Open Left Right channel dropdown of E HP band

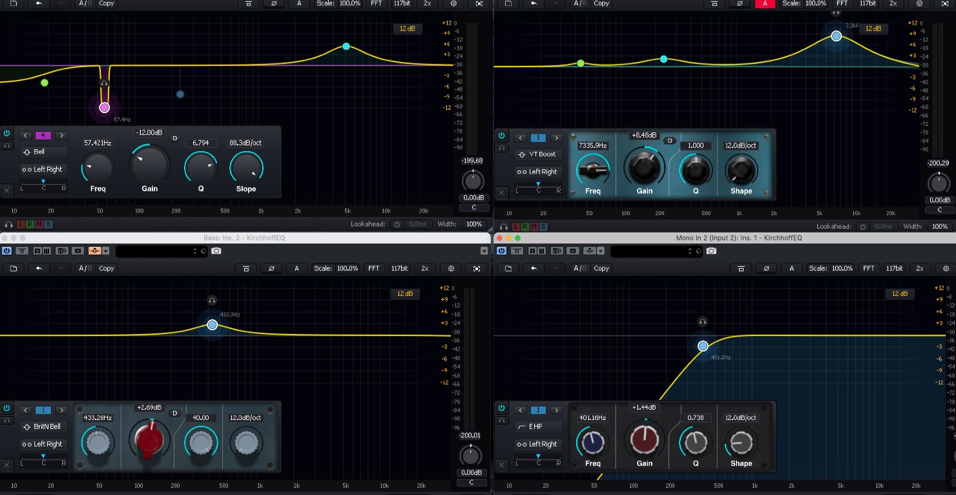click(536, 444)
